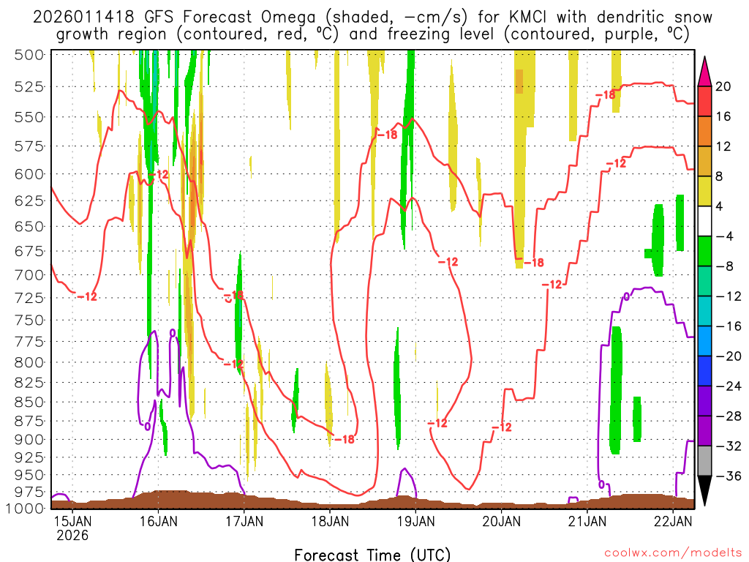Screen dimensions: 749x562
Task: Select the 675 pressure axis label
Action: click(x=29, y=252)
